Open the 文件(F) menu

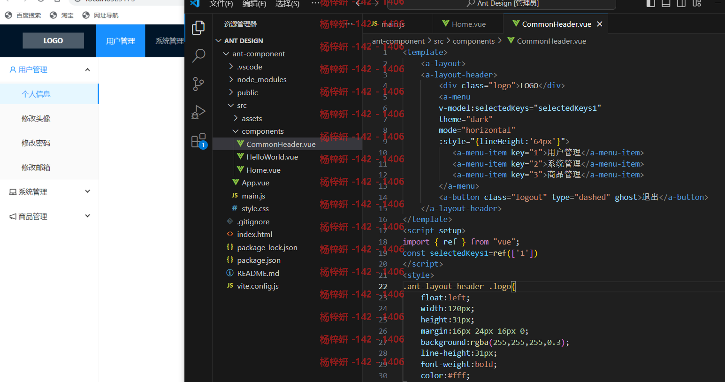(x=221, y=4)
